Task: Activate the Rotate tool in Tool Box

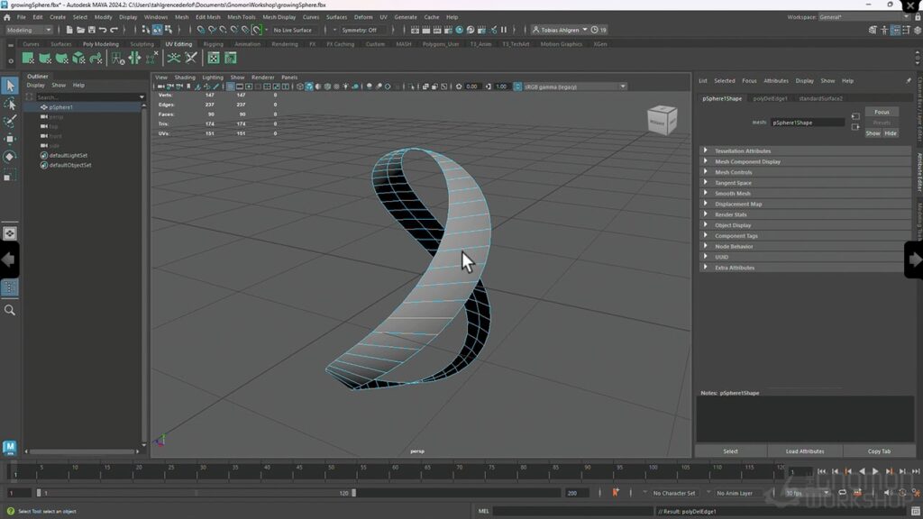Action: (x=10, y=157)
